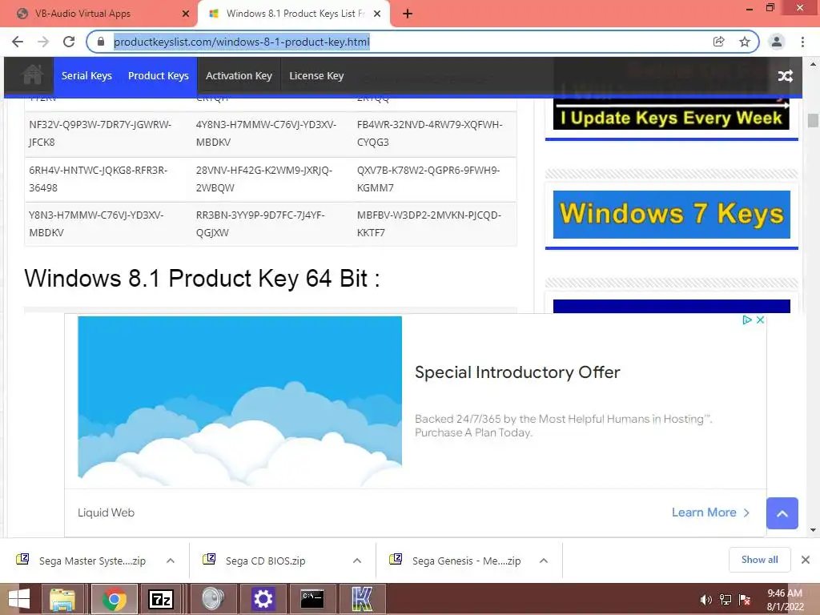The image size is (820, 615).
Task: Click the clock showing 9:46 AM
Action: point(784,593)
